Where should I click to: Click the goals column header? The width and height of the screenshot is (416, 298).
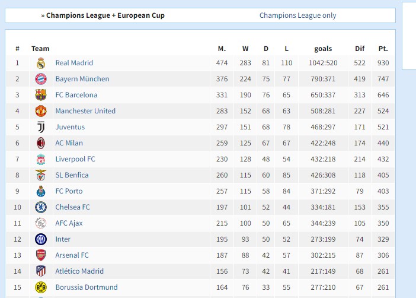pos(323,49)
